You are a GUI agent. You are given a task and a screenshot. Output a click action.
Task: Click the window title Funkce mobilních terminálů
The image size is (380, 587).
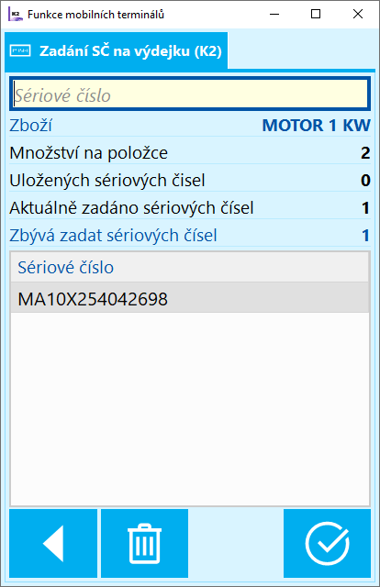tap(96, 15)
